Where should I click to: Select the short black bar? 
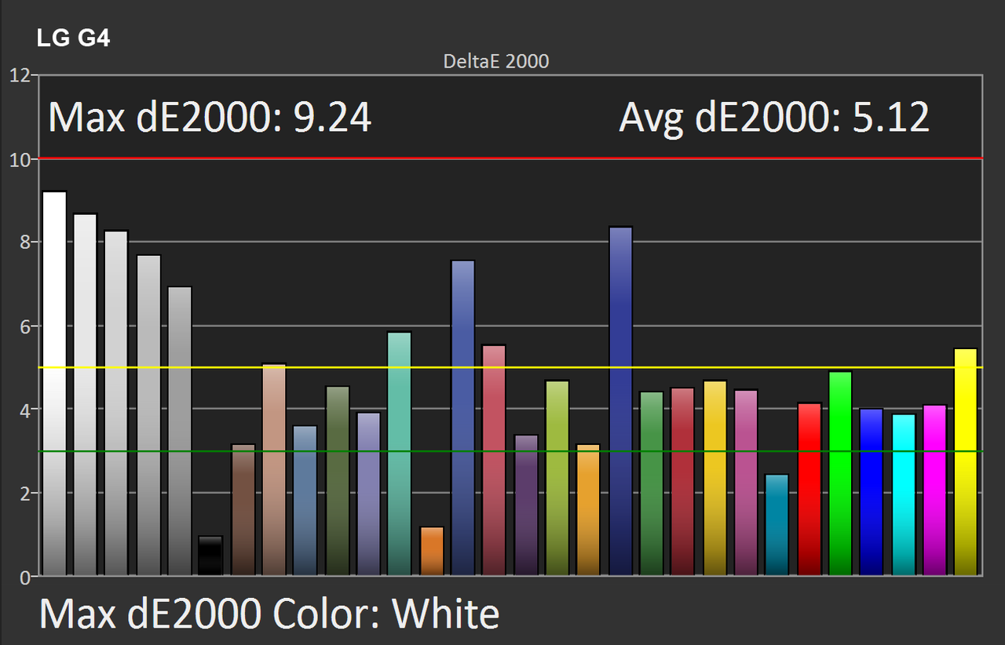pos(211,556)
